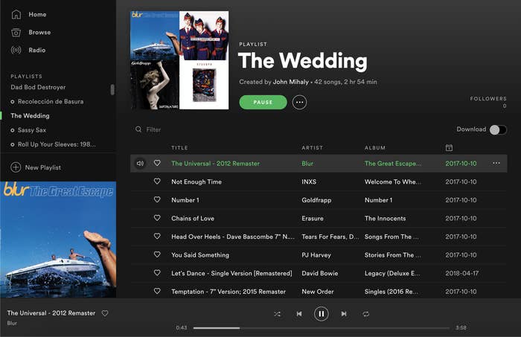The height and width of the screenshot is (337, 521).
Task: Click the Browse box icon
Action: pyautogui.click(x=16, y=32)
